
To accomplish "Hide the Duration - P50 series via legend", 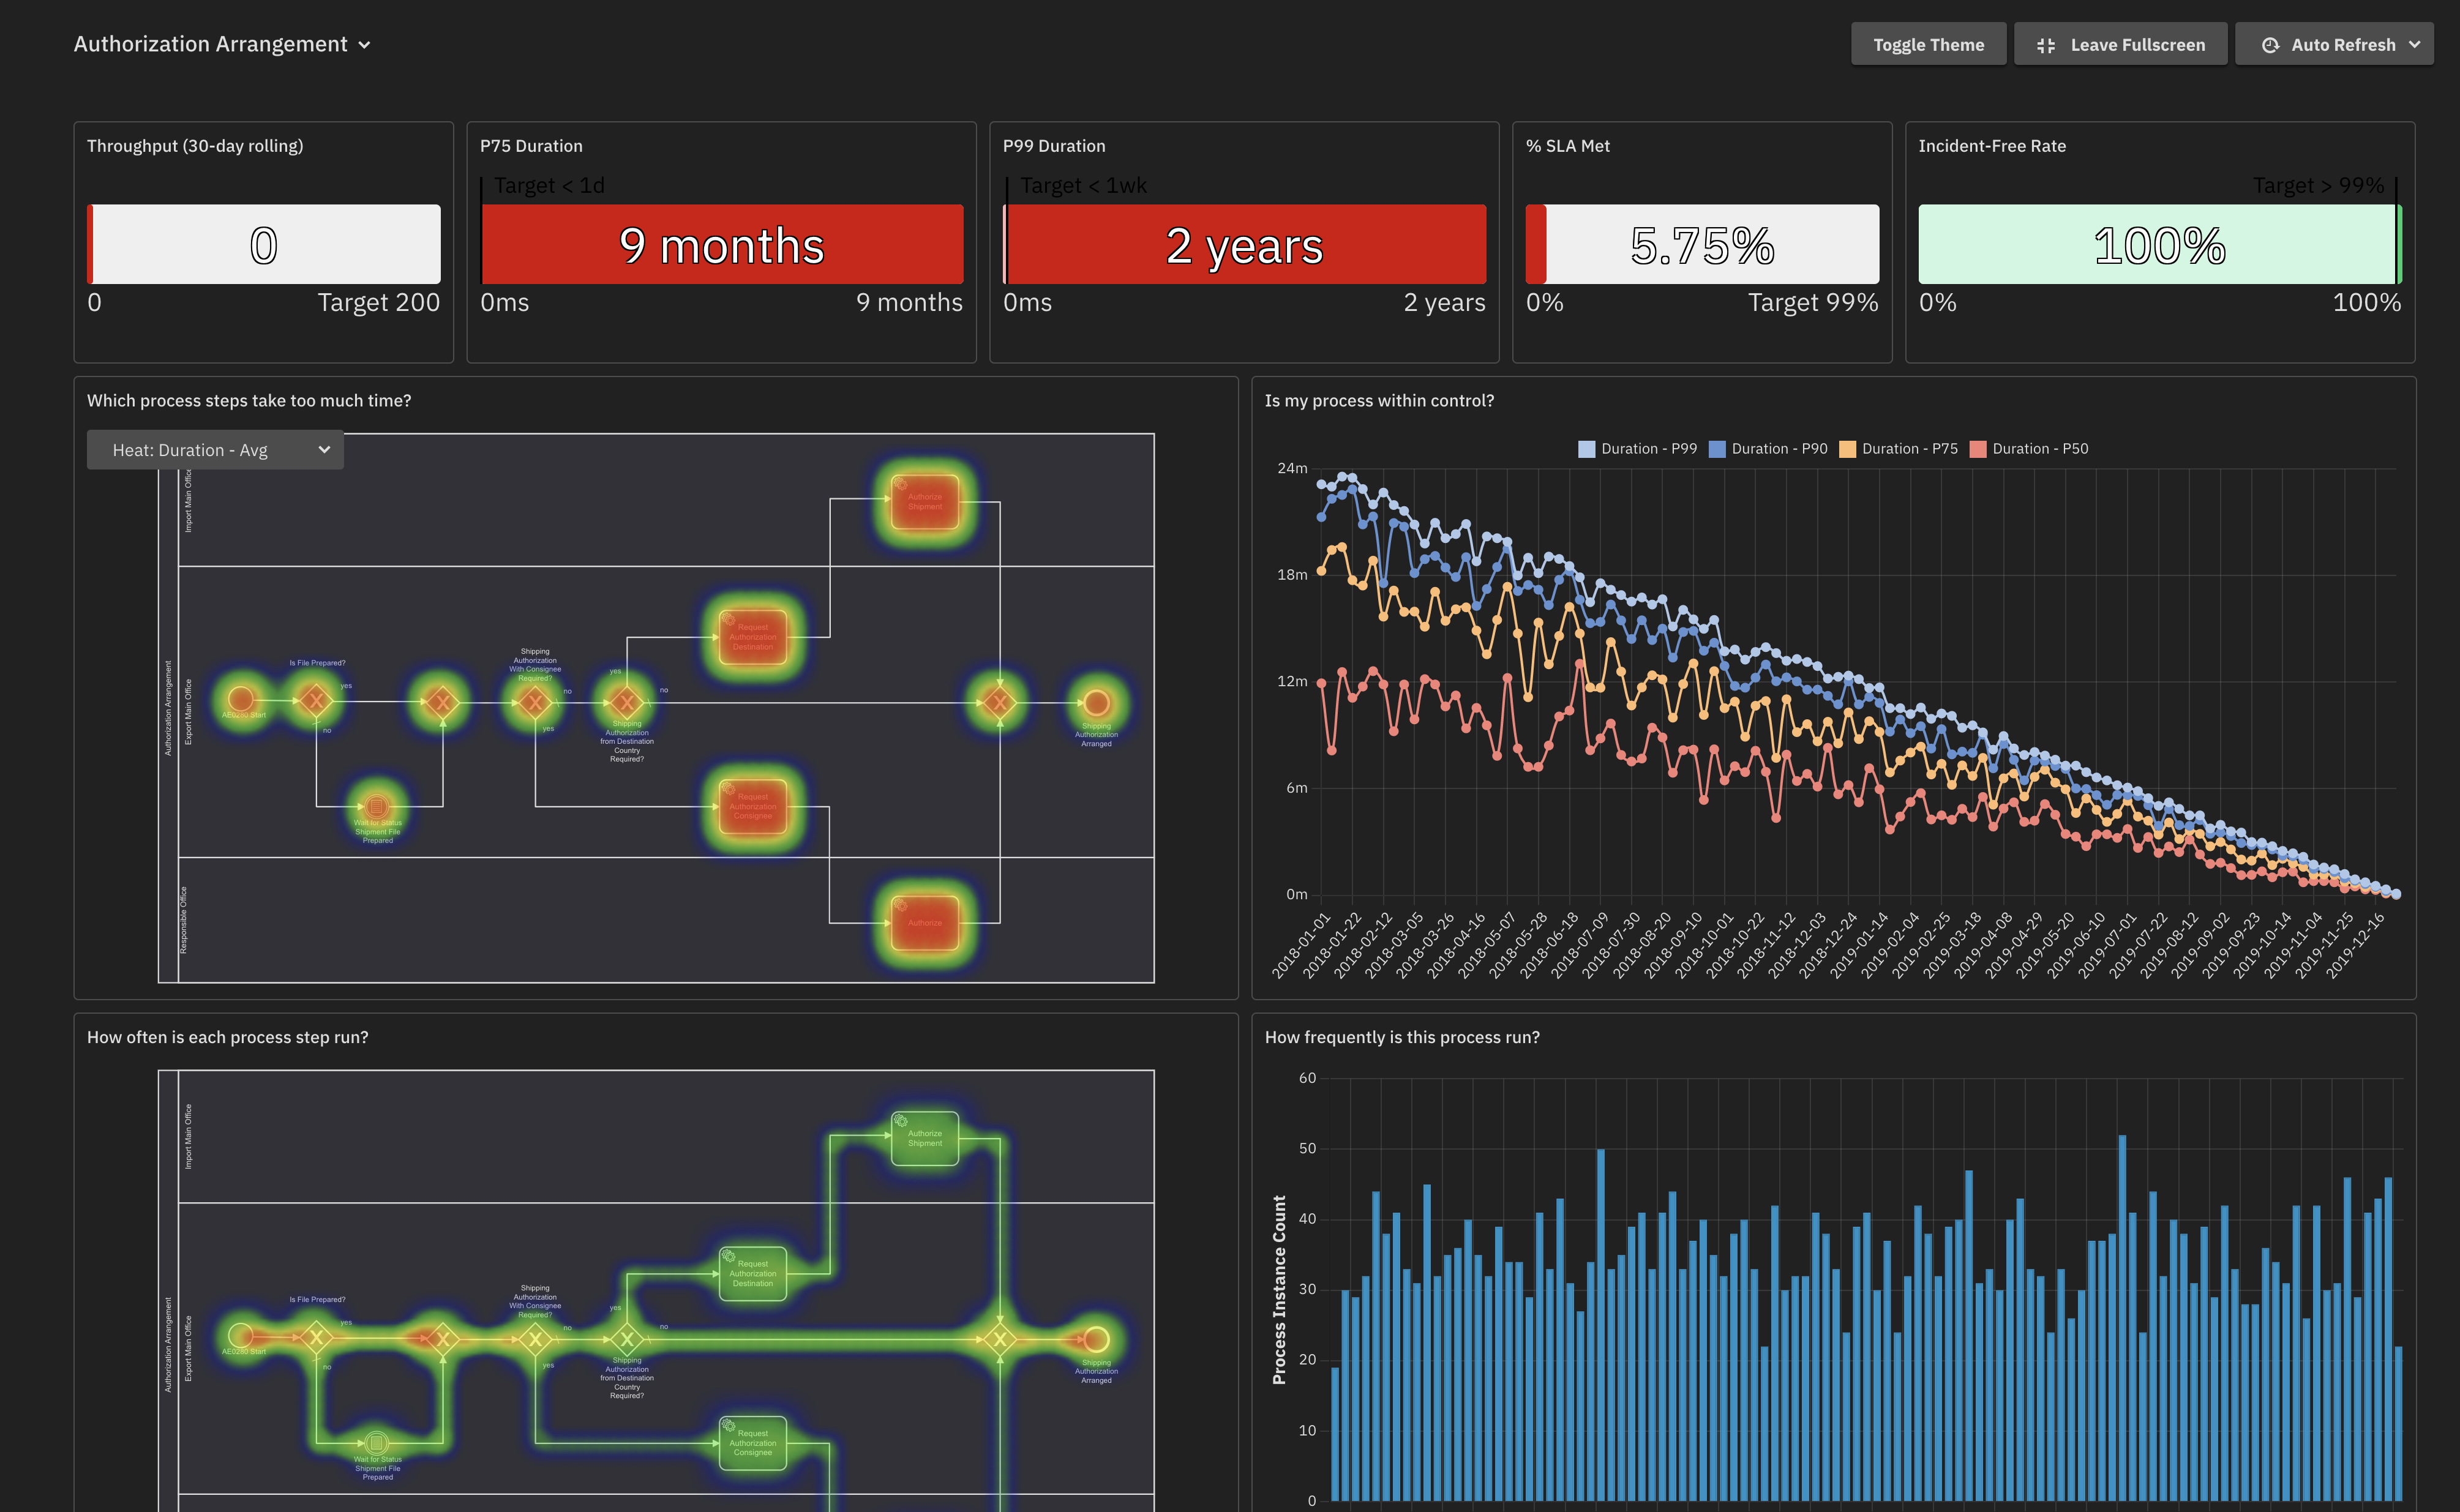I will tap(2039, 449).
